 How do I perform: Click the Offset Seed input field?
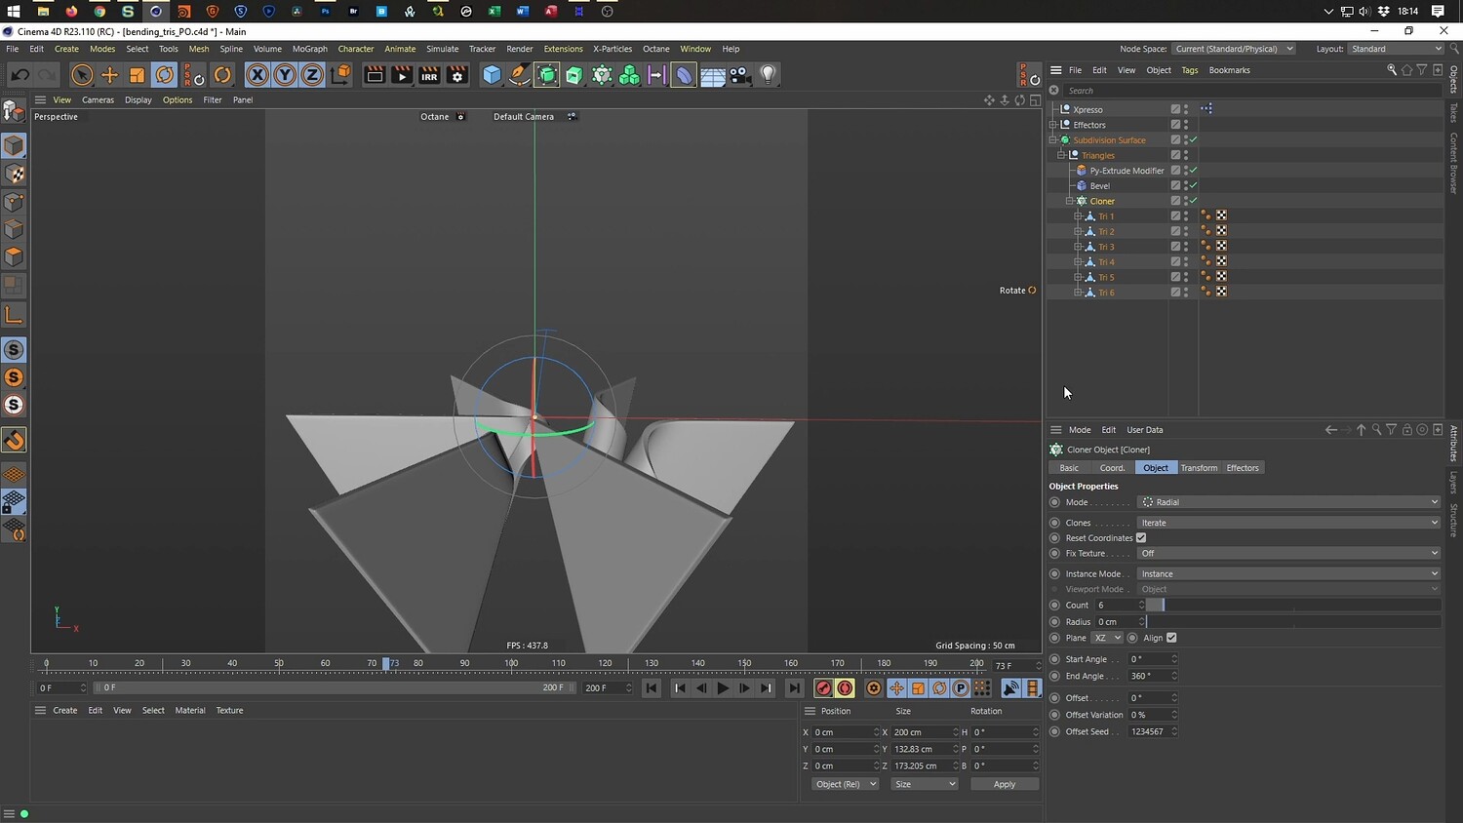pos(1148,731)
